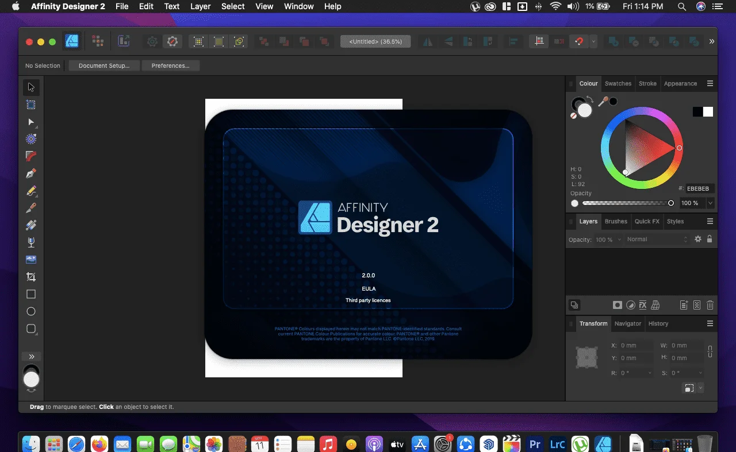Expand the shear S dropdown
The width and height of the screenshot is (736, 452).
click(x=700, y=373)
